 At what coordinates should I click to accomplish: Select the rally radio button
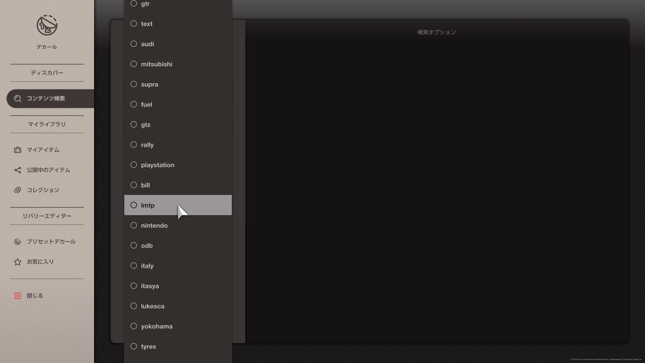134,145
